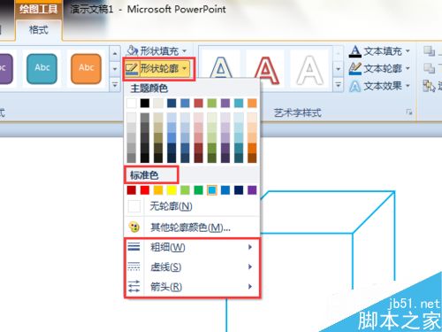The height and width of the screenshot is (332, 442).
Task: Pick green theme color in top row
Action: [212, 104]
